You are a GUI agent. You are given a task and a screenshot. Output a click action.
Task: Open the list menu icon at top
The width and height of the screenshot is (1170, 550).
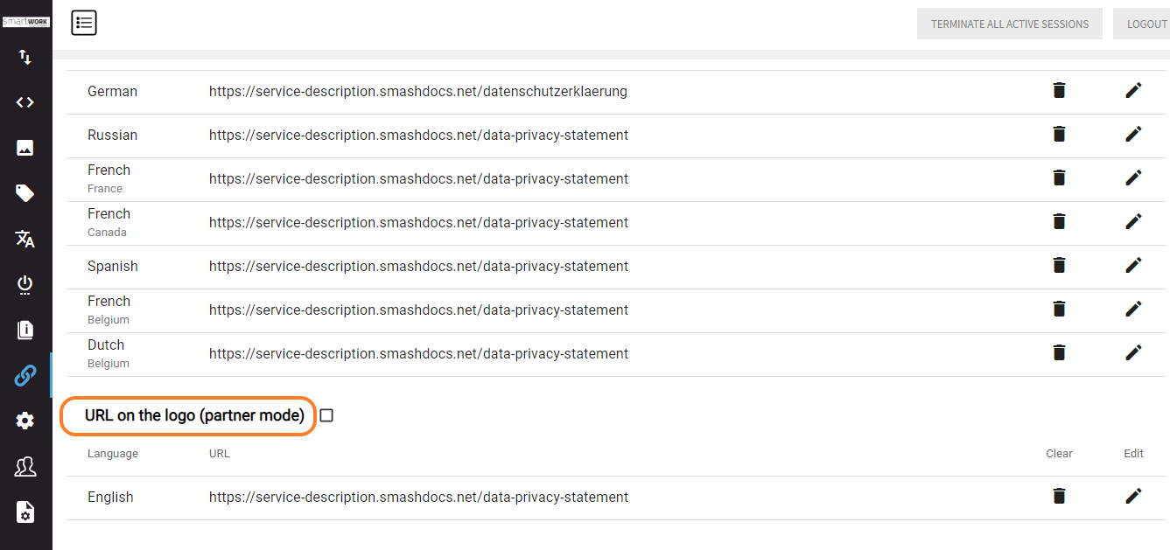click(x=84, y=23)
